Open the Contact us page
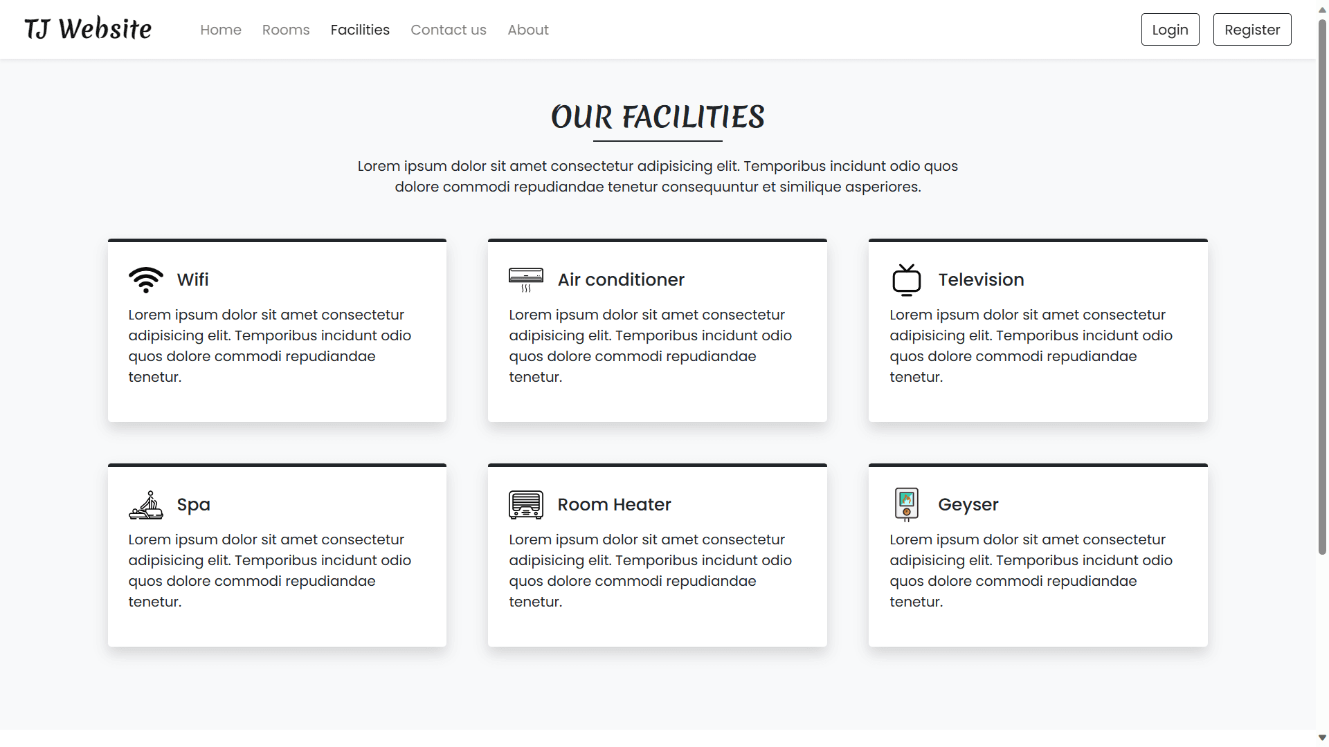This screenshot has height=747, width=1329. pyautogui.click(x=449, y=30)
